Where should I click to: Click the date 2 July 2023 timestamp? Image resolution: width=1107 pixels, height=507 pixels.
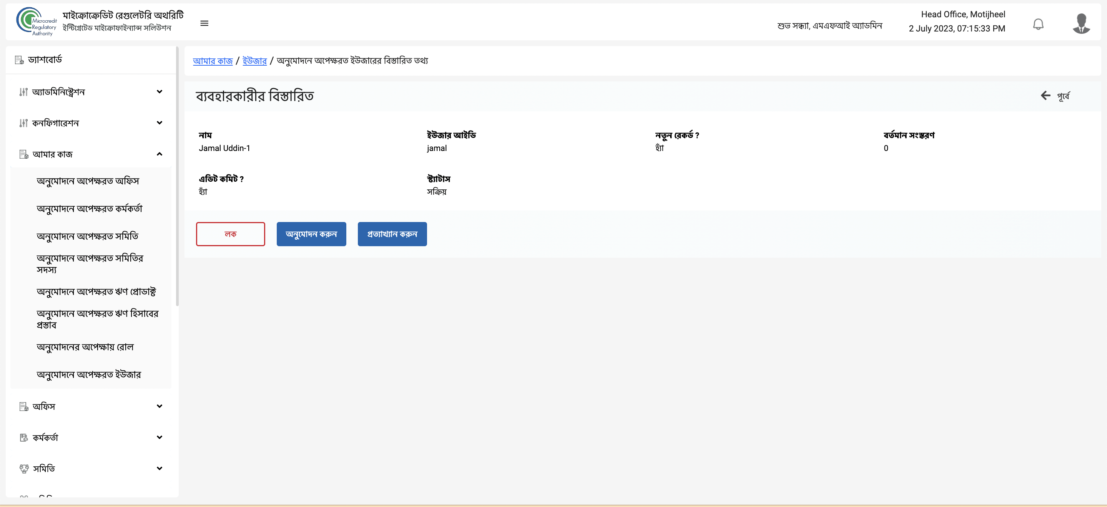coord(957,29)
